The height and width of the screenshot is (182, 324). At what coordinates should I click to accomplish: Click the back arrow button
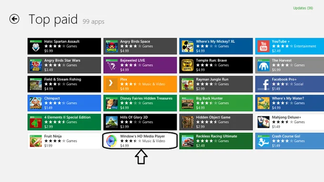[14, 19]
